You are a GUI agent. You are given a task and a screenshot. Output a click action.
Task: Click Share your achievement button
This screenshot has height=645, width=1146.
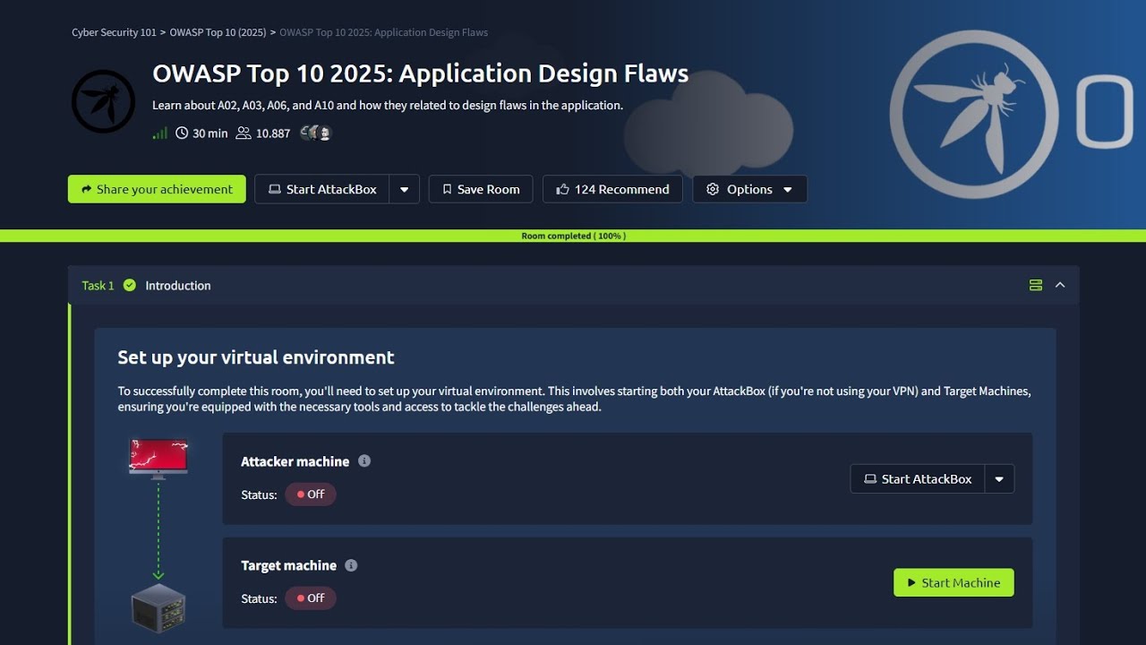[x=157, y=189]
